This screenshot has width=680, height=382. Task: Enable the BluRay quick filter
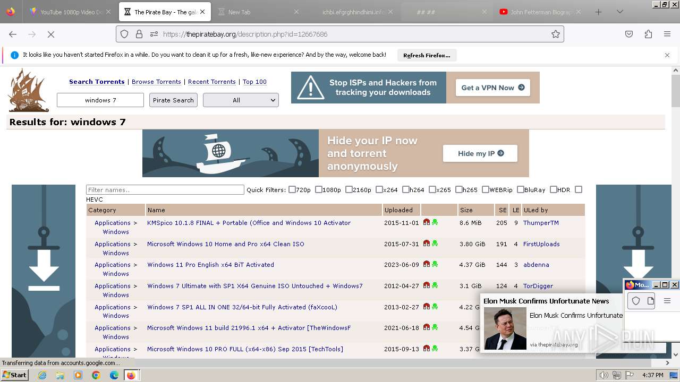click(x=521, y=189)
